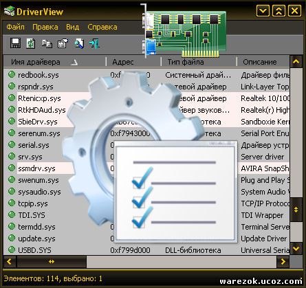Click the Update Driver description cell

click(x=263, y=239)
